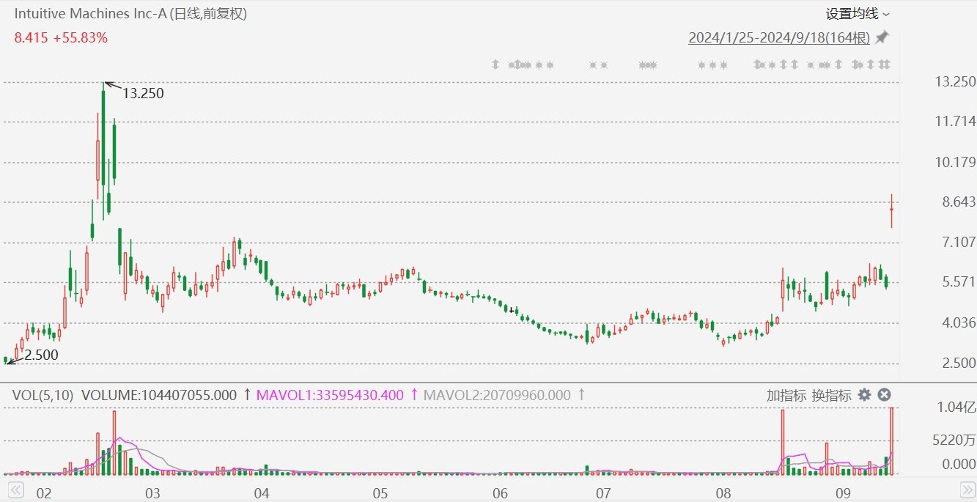
Task: Click the pin icon beside the date range
Action: tap(882, 37)
